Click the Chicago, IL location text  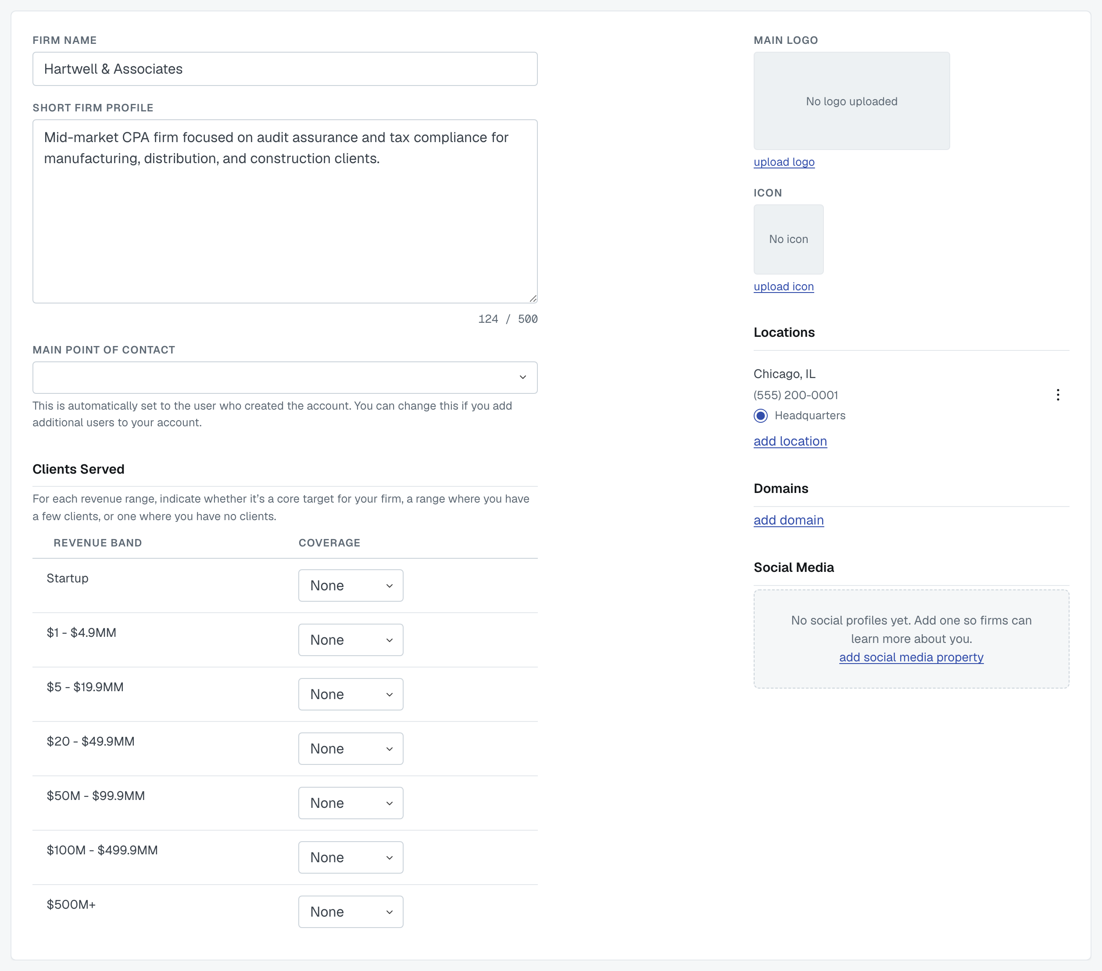(x=784, y=374)
